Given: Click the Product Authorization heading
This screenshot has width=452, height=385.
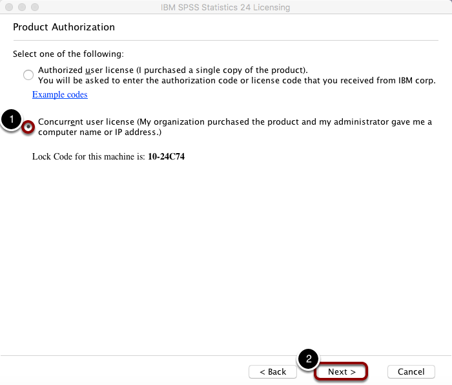Looking at the screenshot, I should tap(64, 27).
